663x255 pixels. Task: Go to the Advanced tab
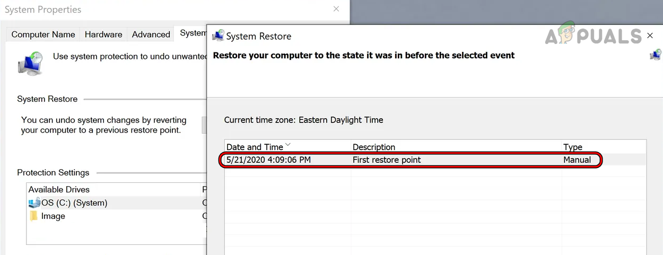[151, 34]
